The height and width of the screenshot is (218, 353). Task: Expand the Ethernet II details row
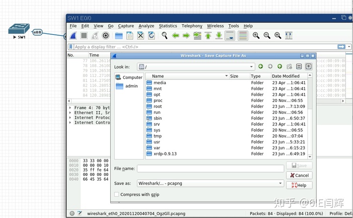coord(70,113)
